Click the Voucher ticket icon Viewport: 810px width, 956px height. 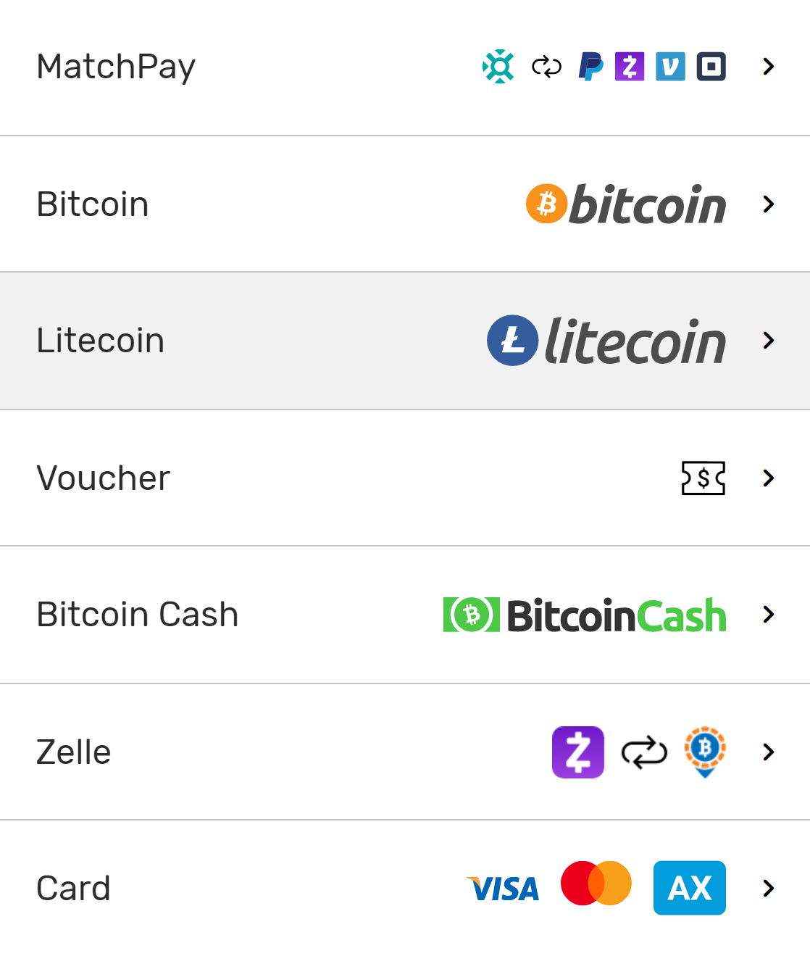click(703, 478)
